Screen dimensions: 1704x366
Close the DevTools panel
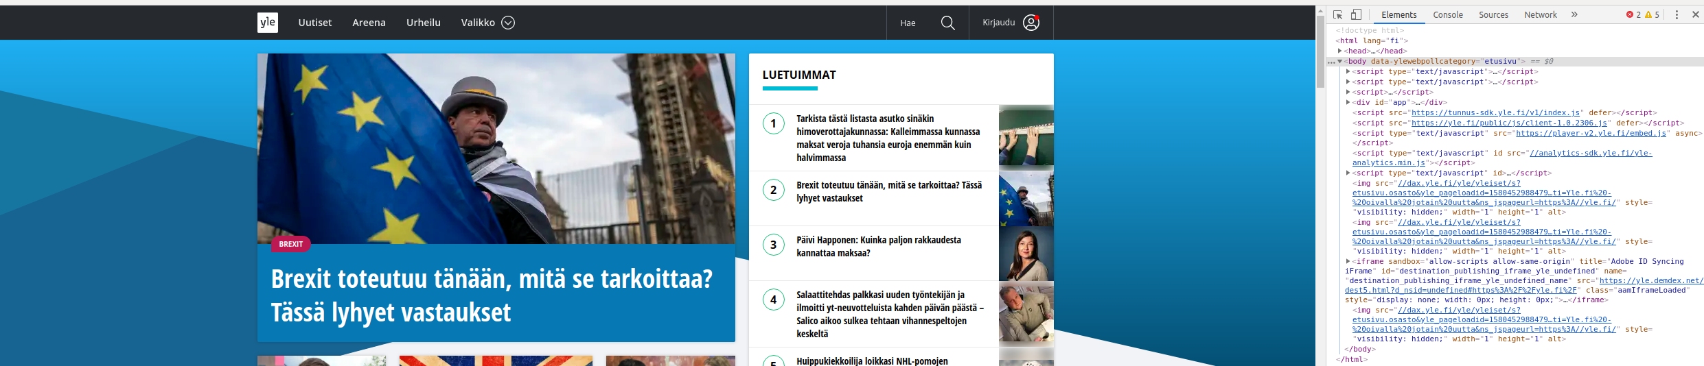coord(1695,14)
